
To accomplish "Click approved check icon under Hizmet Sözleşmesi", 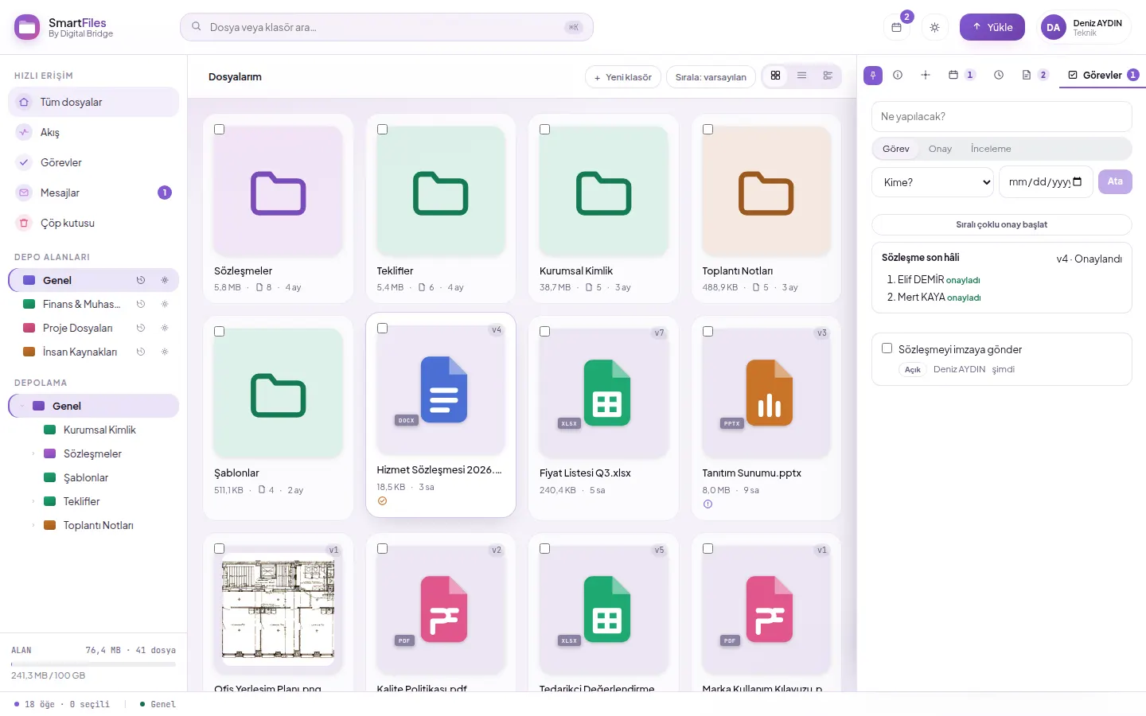I will tap(382, 501).
